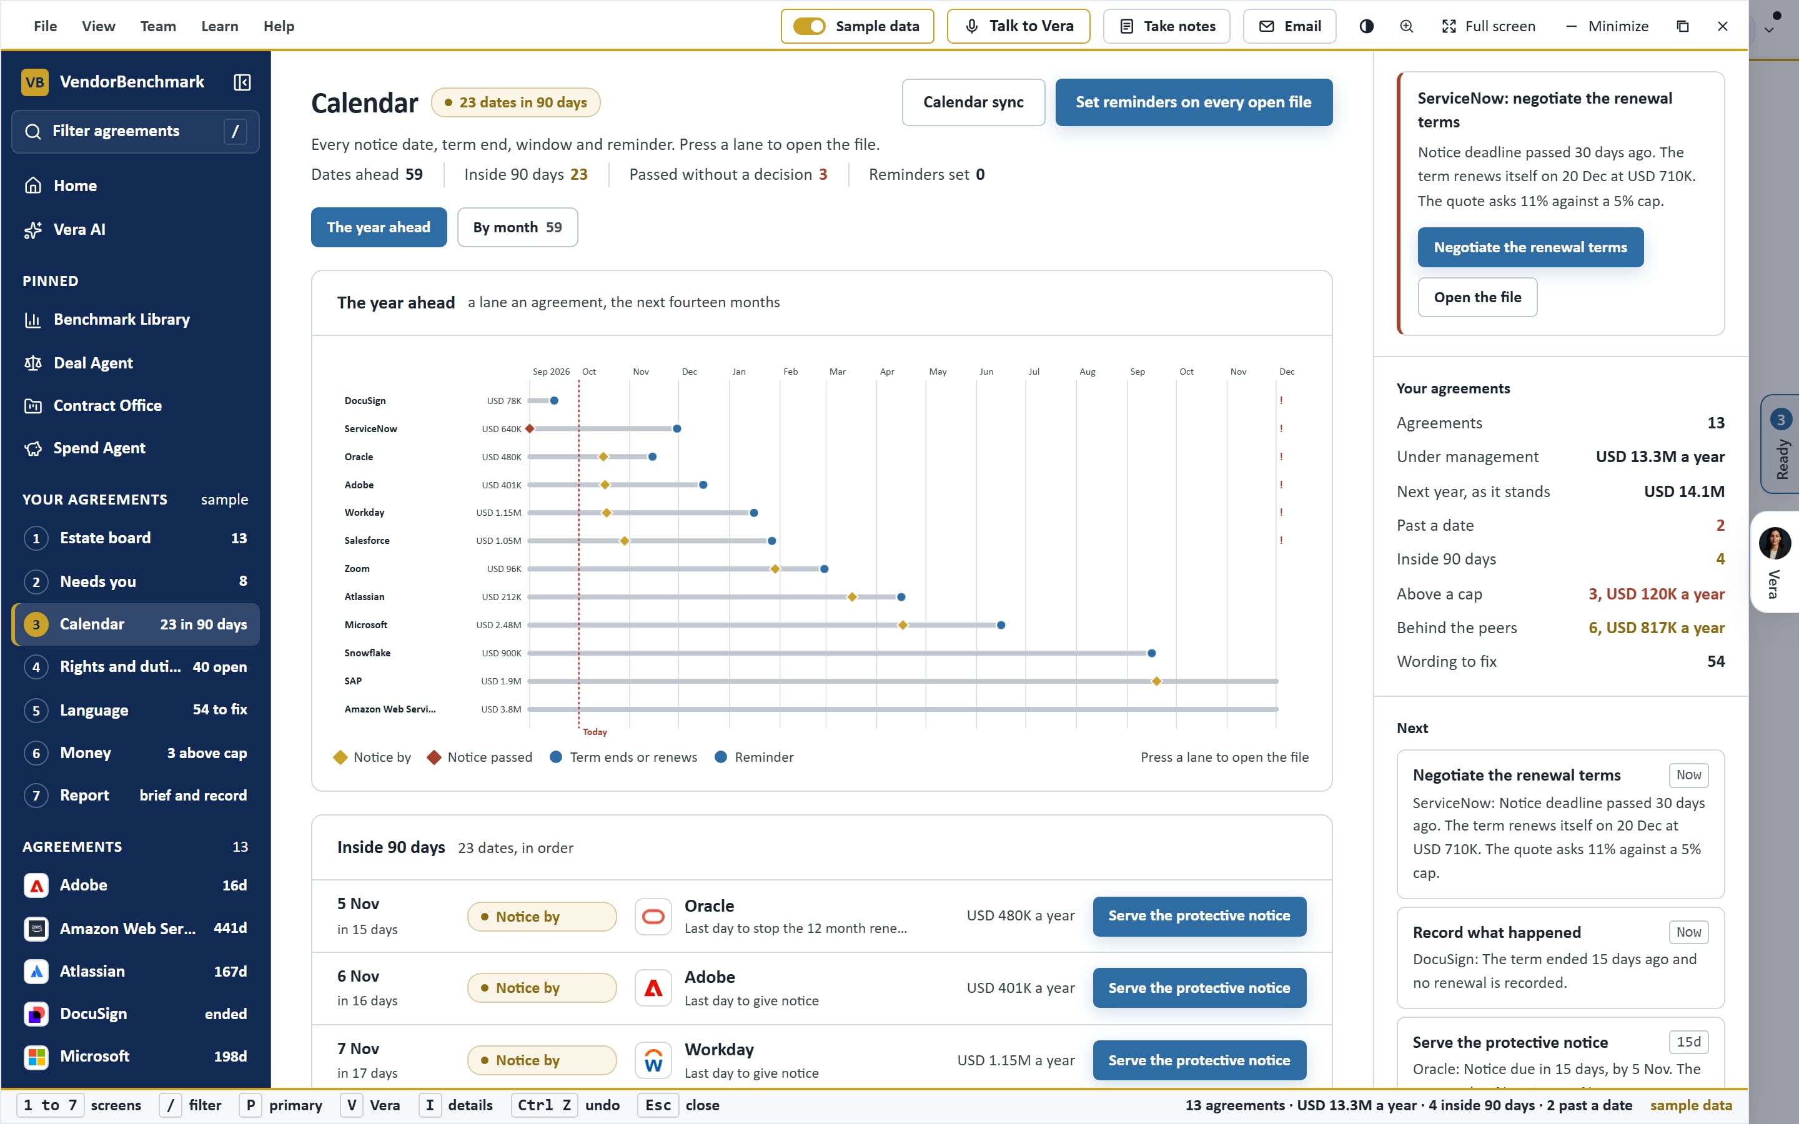Open the View menu
The width and height of the screenshot is (1799, 1124).
point(98,26)
